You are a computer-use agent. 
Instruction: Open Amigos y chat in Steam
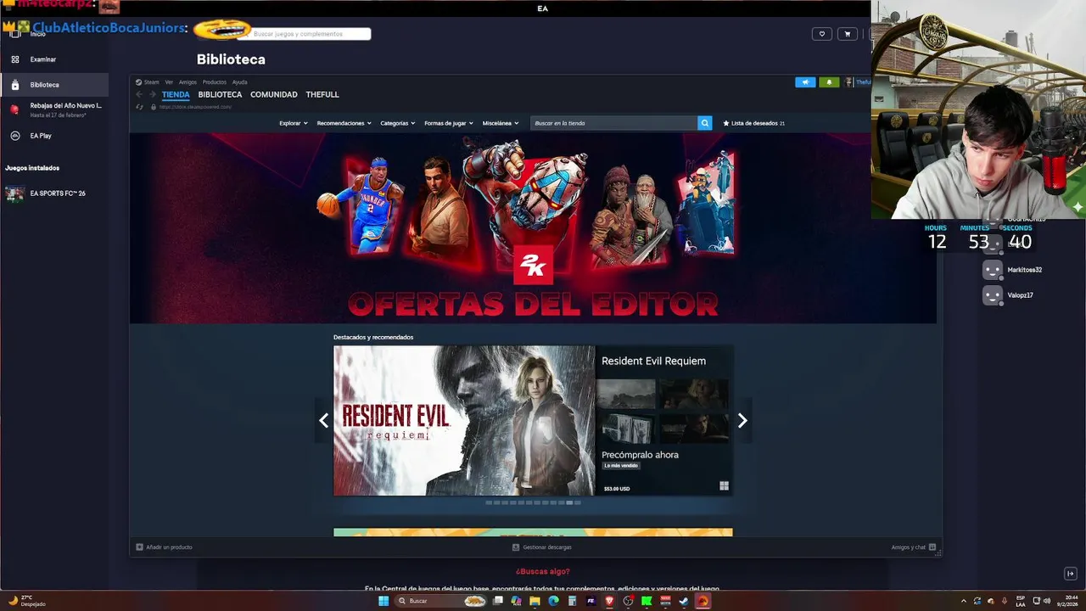[x=914, y=547]
